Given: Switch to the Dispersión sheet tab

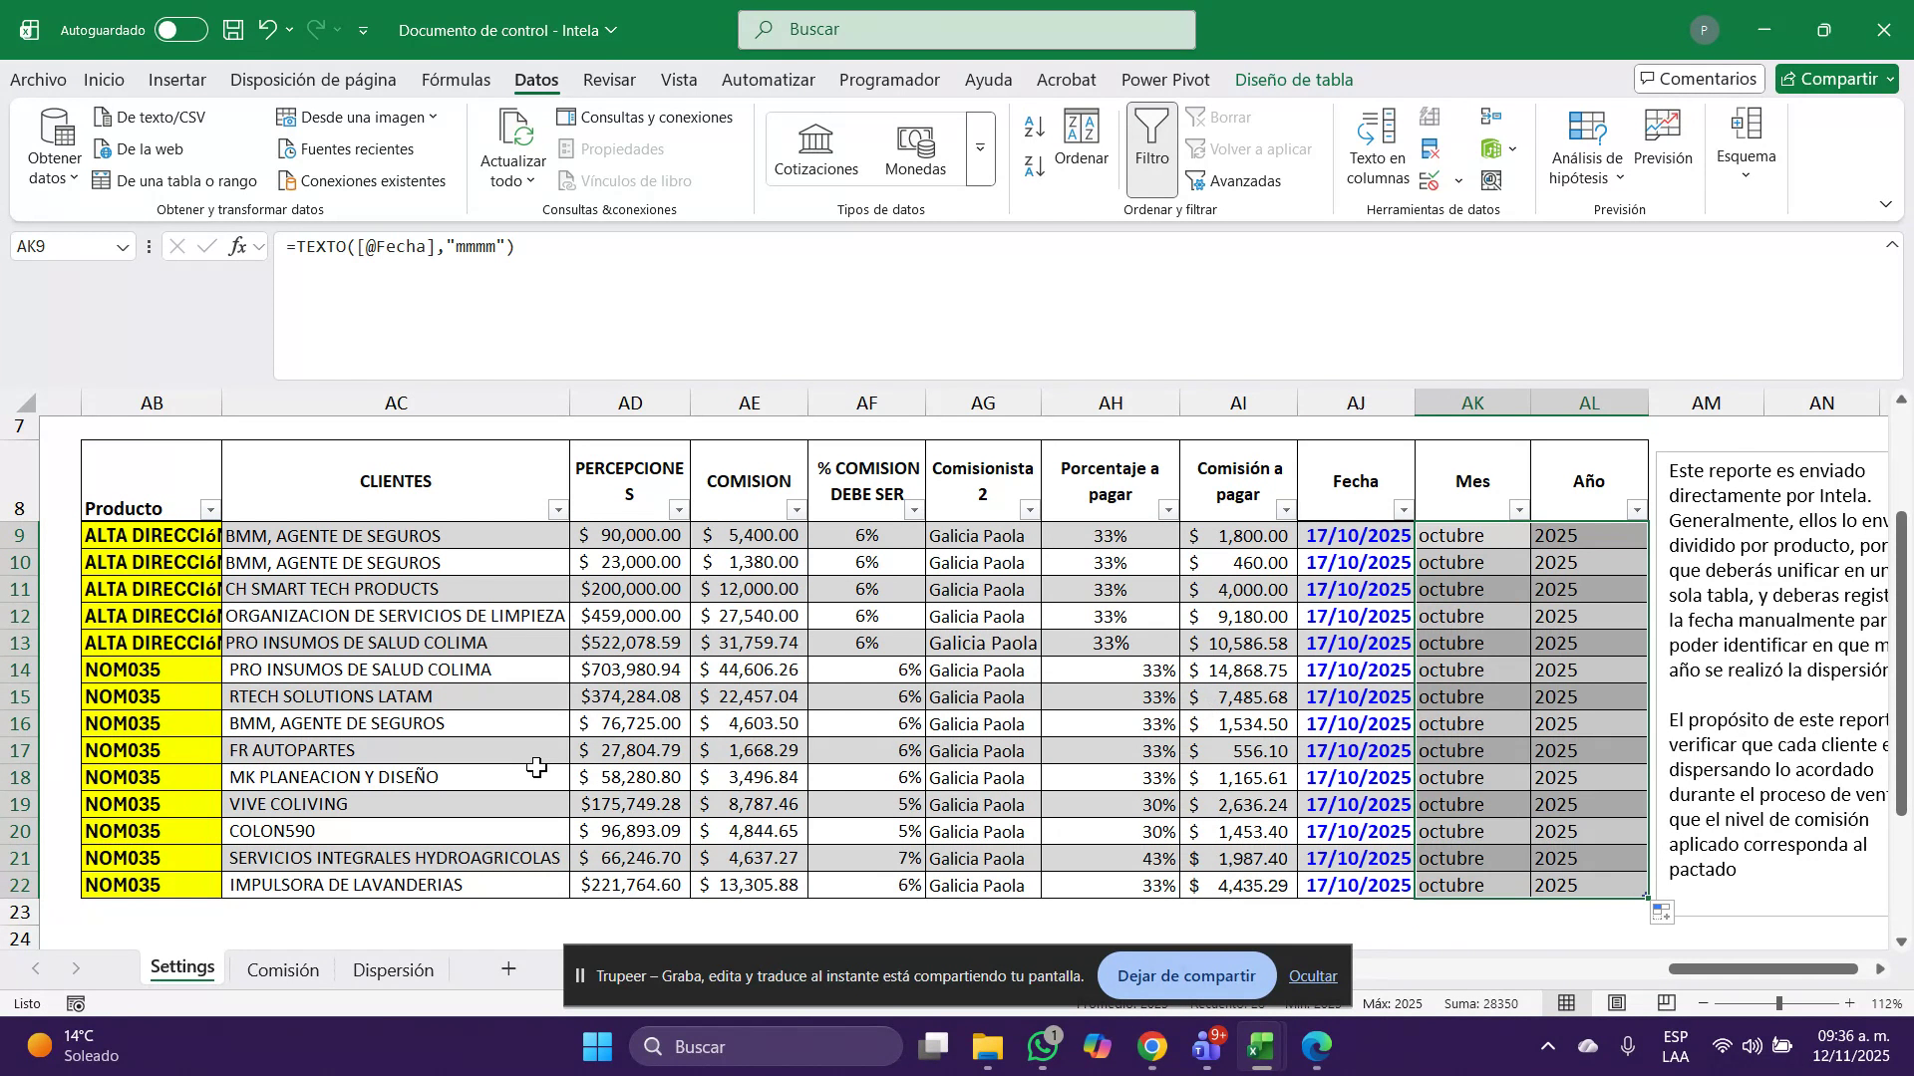Looking at the screenshot, I should 393,968.
